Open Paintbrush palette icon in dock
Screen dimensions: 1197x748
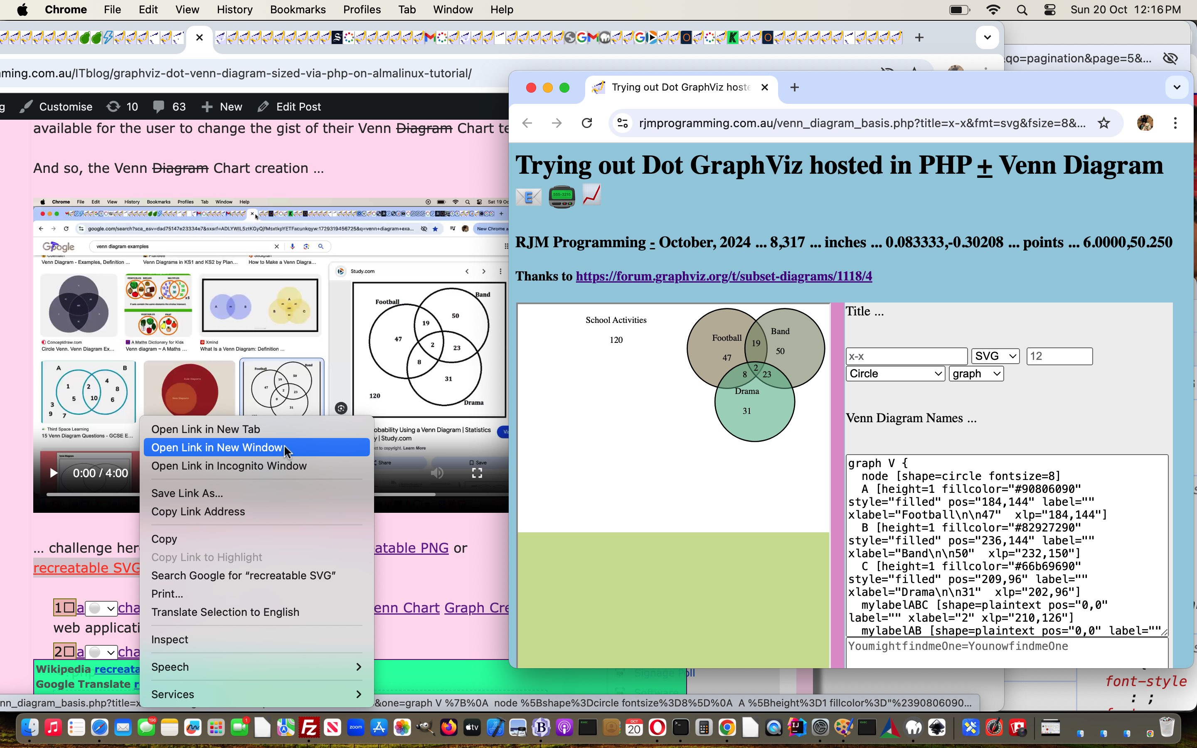[843, 728]
